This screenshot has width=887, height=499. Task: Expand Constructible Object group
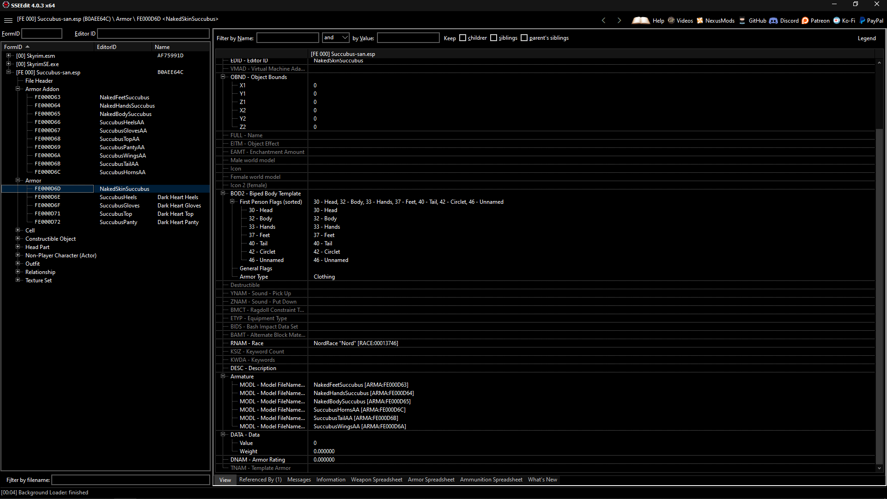coord(18,238)
